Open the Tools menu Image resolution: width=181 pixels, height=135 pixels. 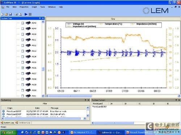click(42, 7)
